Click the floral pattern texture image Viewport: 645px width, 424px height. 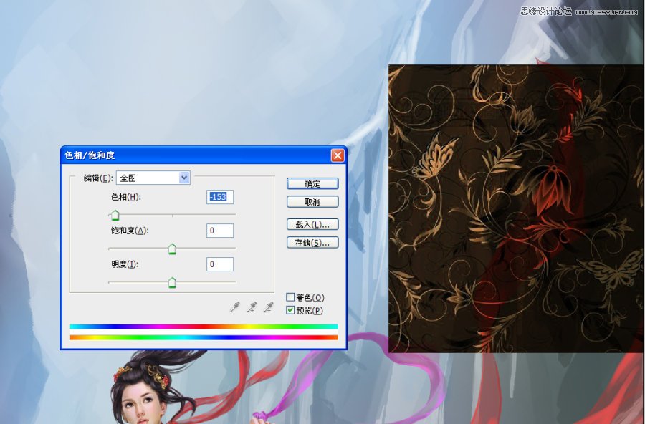point(516,208)
